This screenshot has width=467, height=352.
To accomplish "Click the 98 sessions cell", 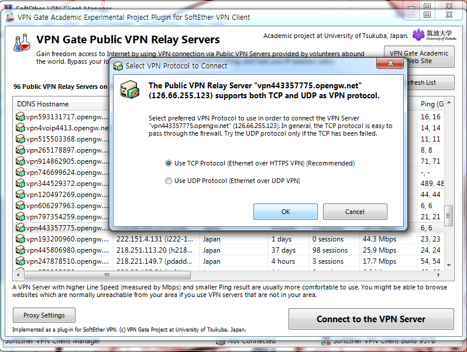I will pyautogui.click(x=330, y=250).
